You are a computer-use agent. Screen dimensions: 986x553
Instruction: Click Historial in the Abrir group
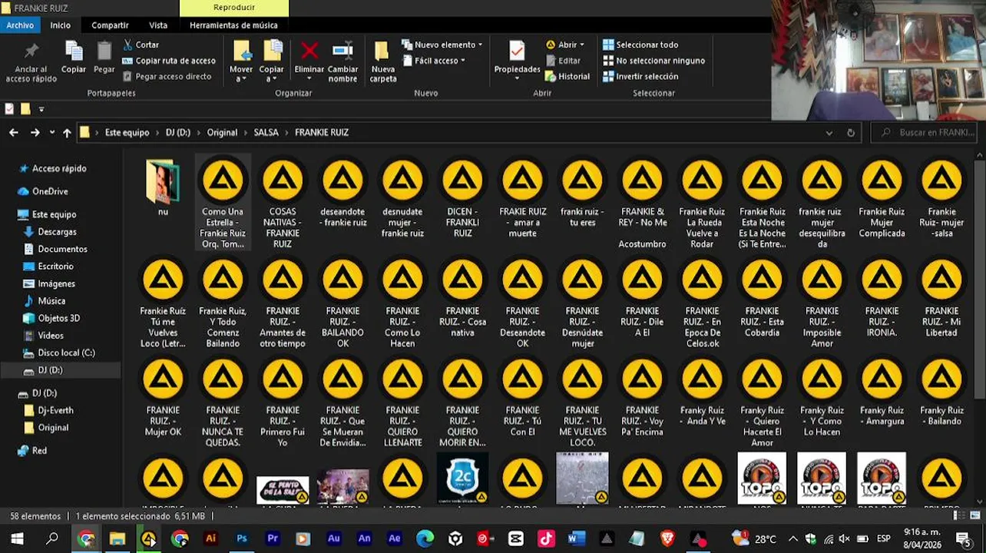(567, 76)
